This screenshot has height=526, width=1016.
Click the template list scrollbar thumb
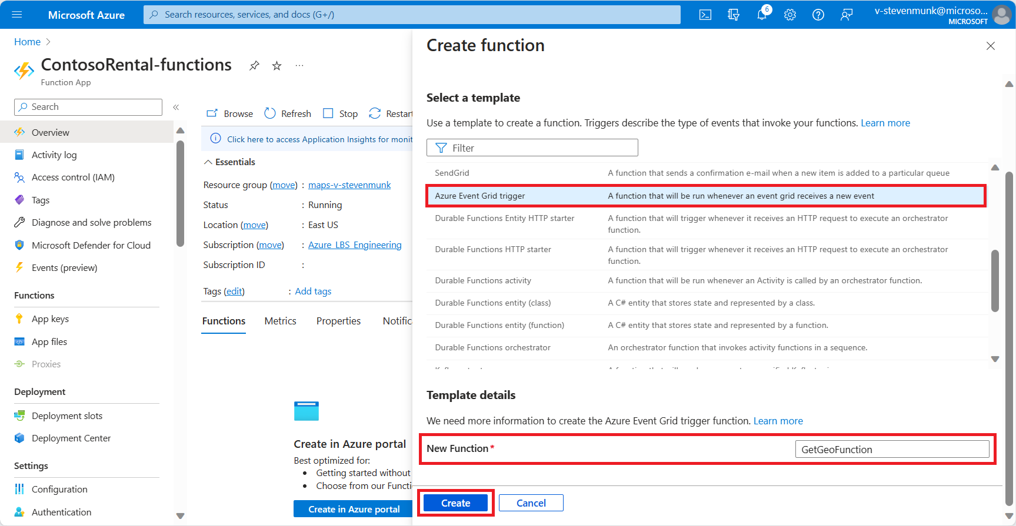pos(995,281)
